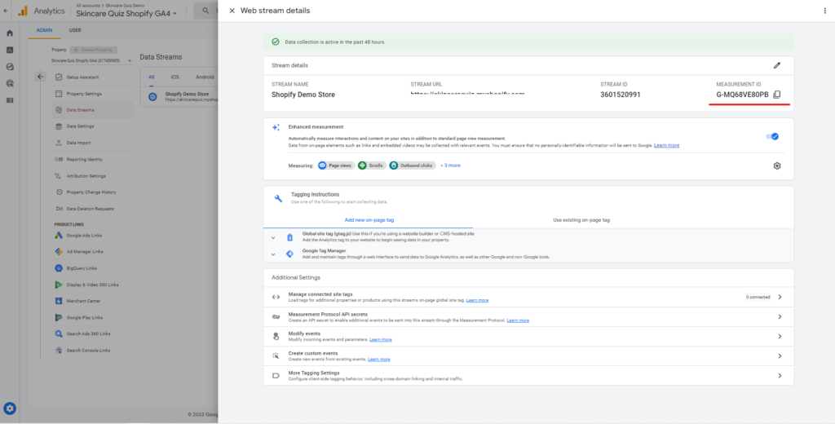Screen dimensions: 835x424
Task: Click the Manage connected site tags code icon
Action: coord(276,298)
